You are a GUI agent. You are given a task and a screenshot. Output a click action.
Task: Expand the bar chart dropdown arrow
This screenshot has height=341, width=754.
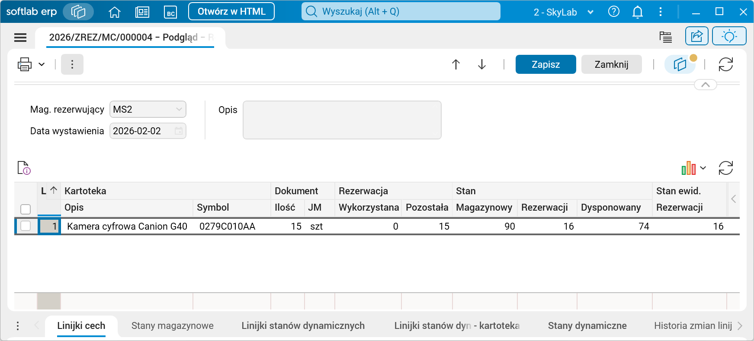703,168
